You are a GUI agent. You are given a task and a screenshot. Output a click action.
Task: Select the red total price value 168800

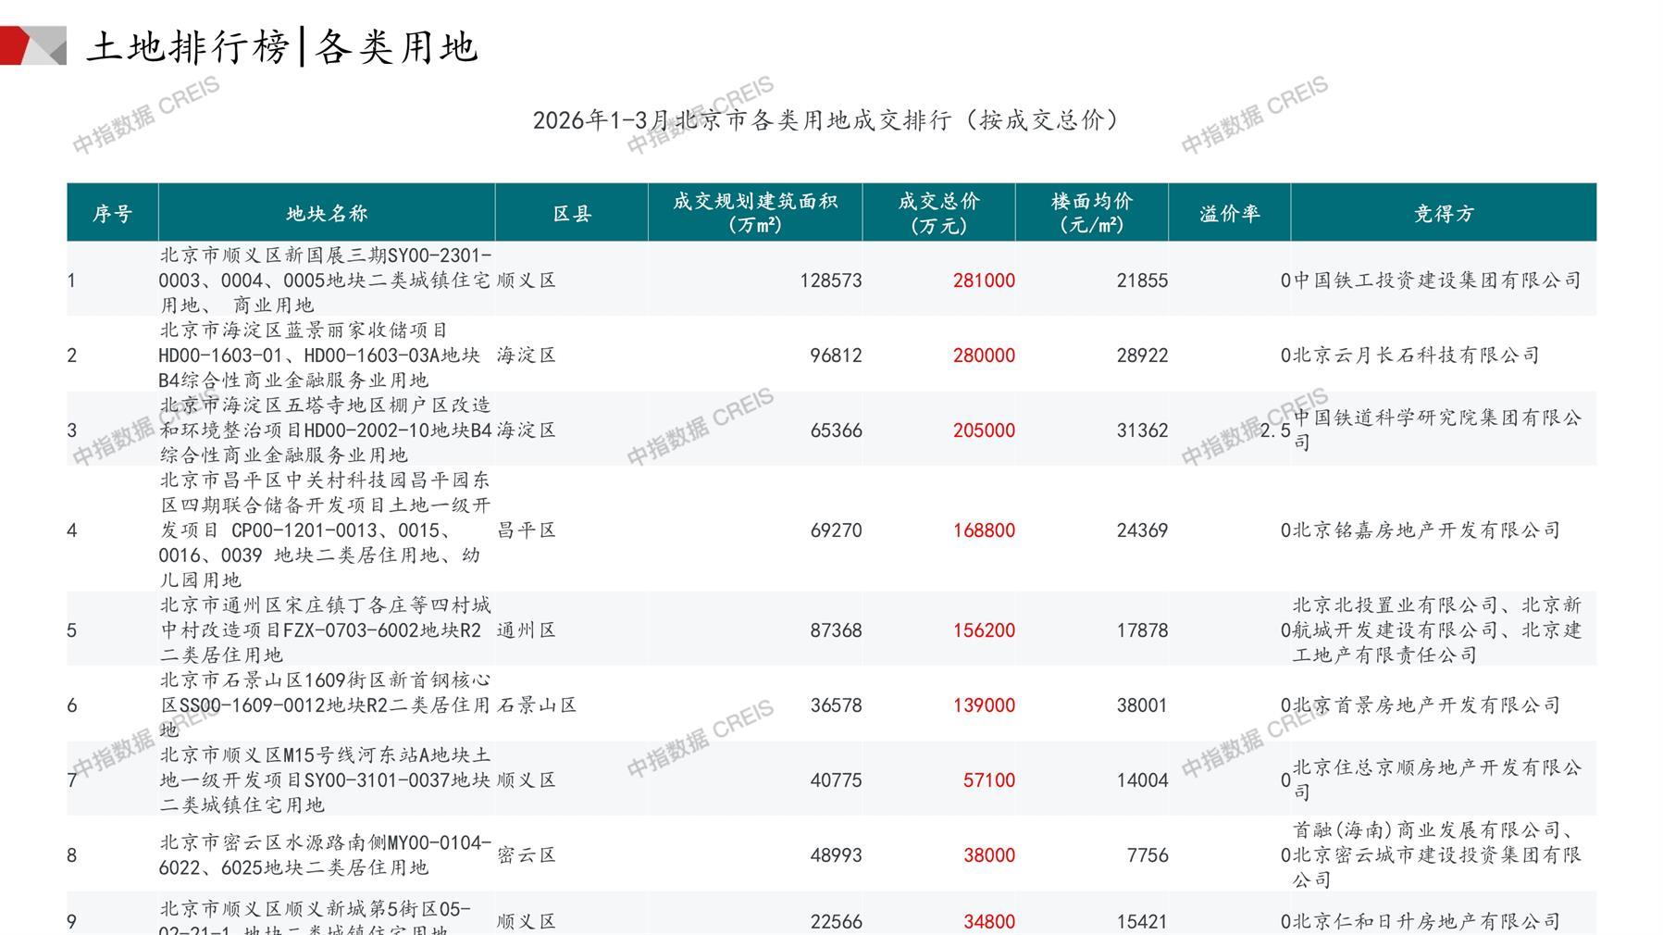[x=984, y=530]
